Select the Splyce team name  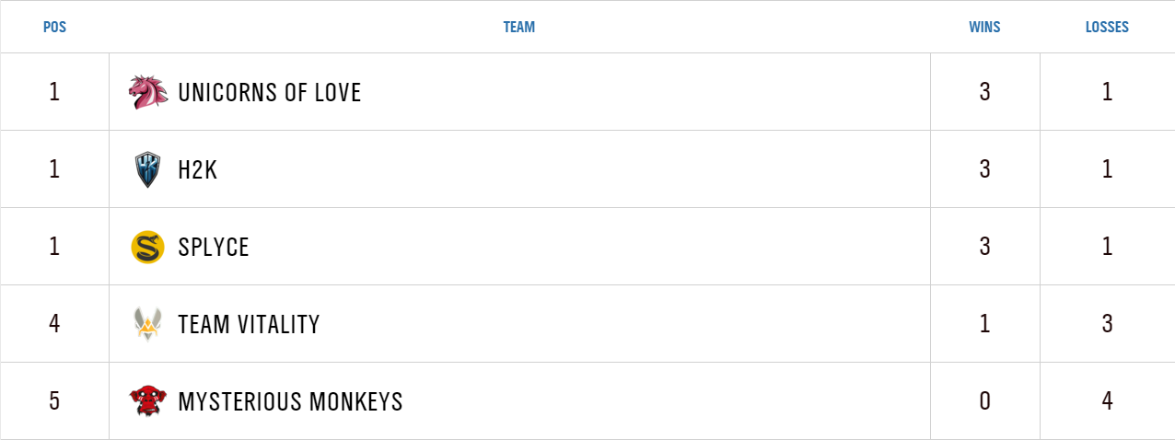(214, 247)
